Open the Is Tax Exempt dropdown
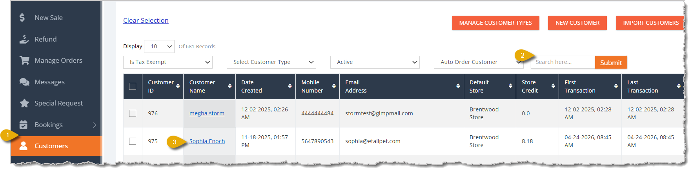 168,62
